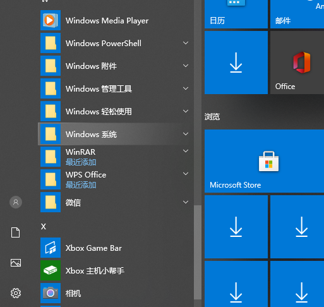
Task: Open the 邮件 mail tile
Action: [297, 14]
